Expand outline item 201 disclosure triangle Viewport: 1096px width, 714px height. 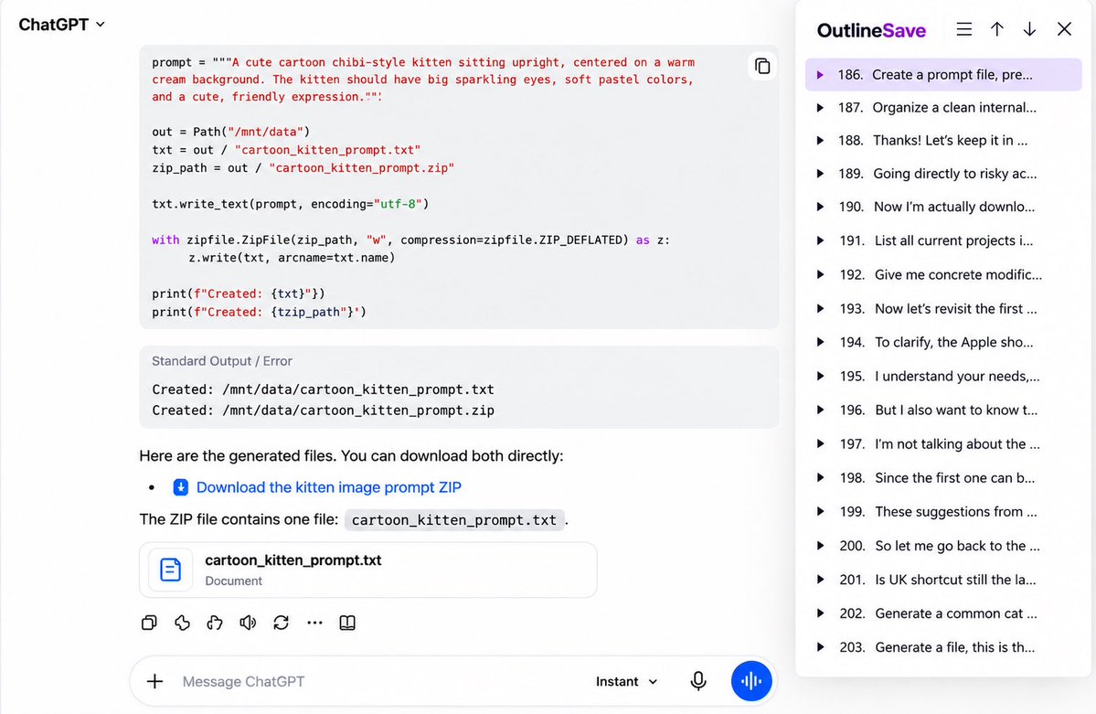point(821,579)
